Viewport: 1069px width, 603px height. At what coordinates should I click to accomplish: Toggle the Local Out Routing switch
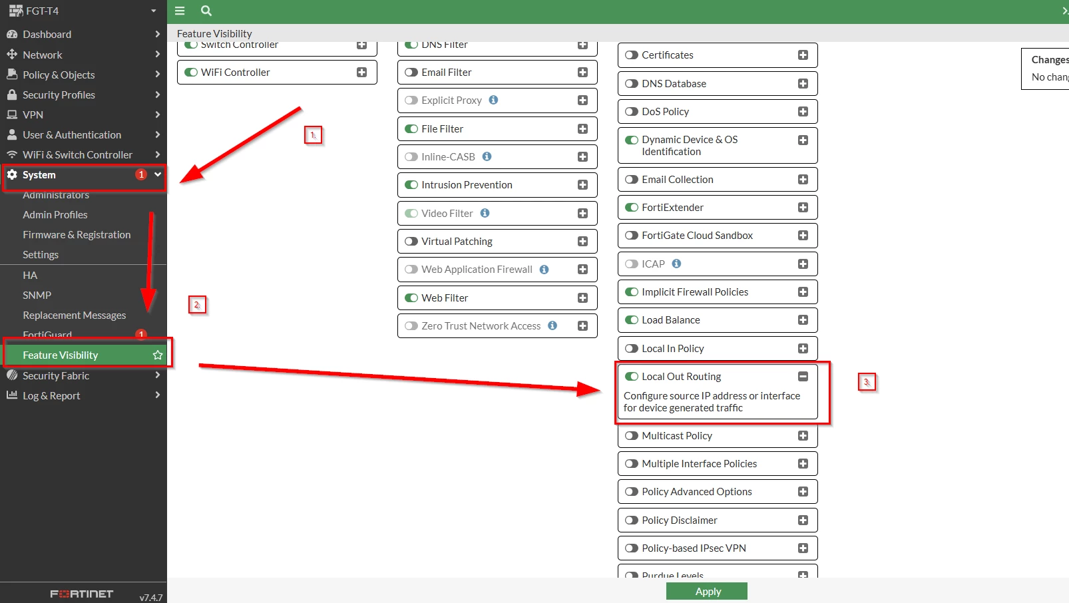click(632, 377)
